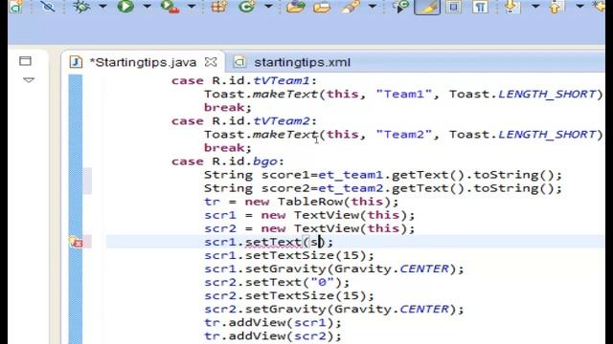Screen dimensions: 613x344
Task: Switch to the startingtips.xml tab
Action: 302,62
